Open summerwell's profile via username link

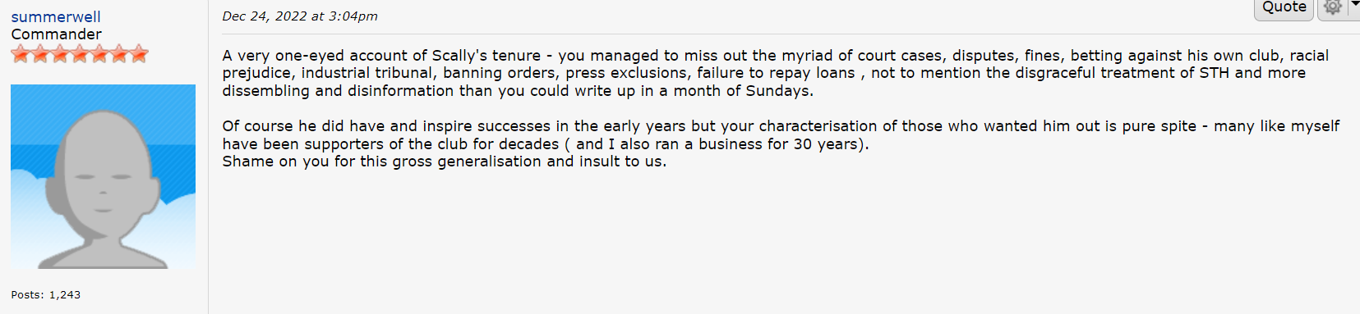(56, 16)
